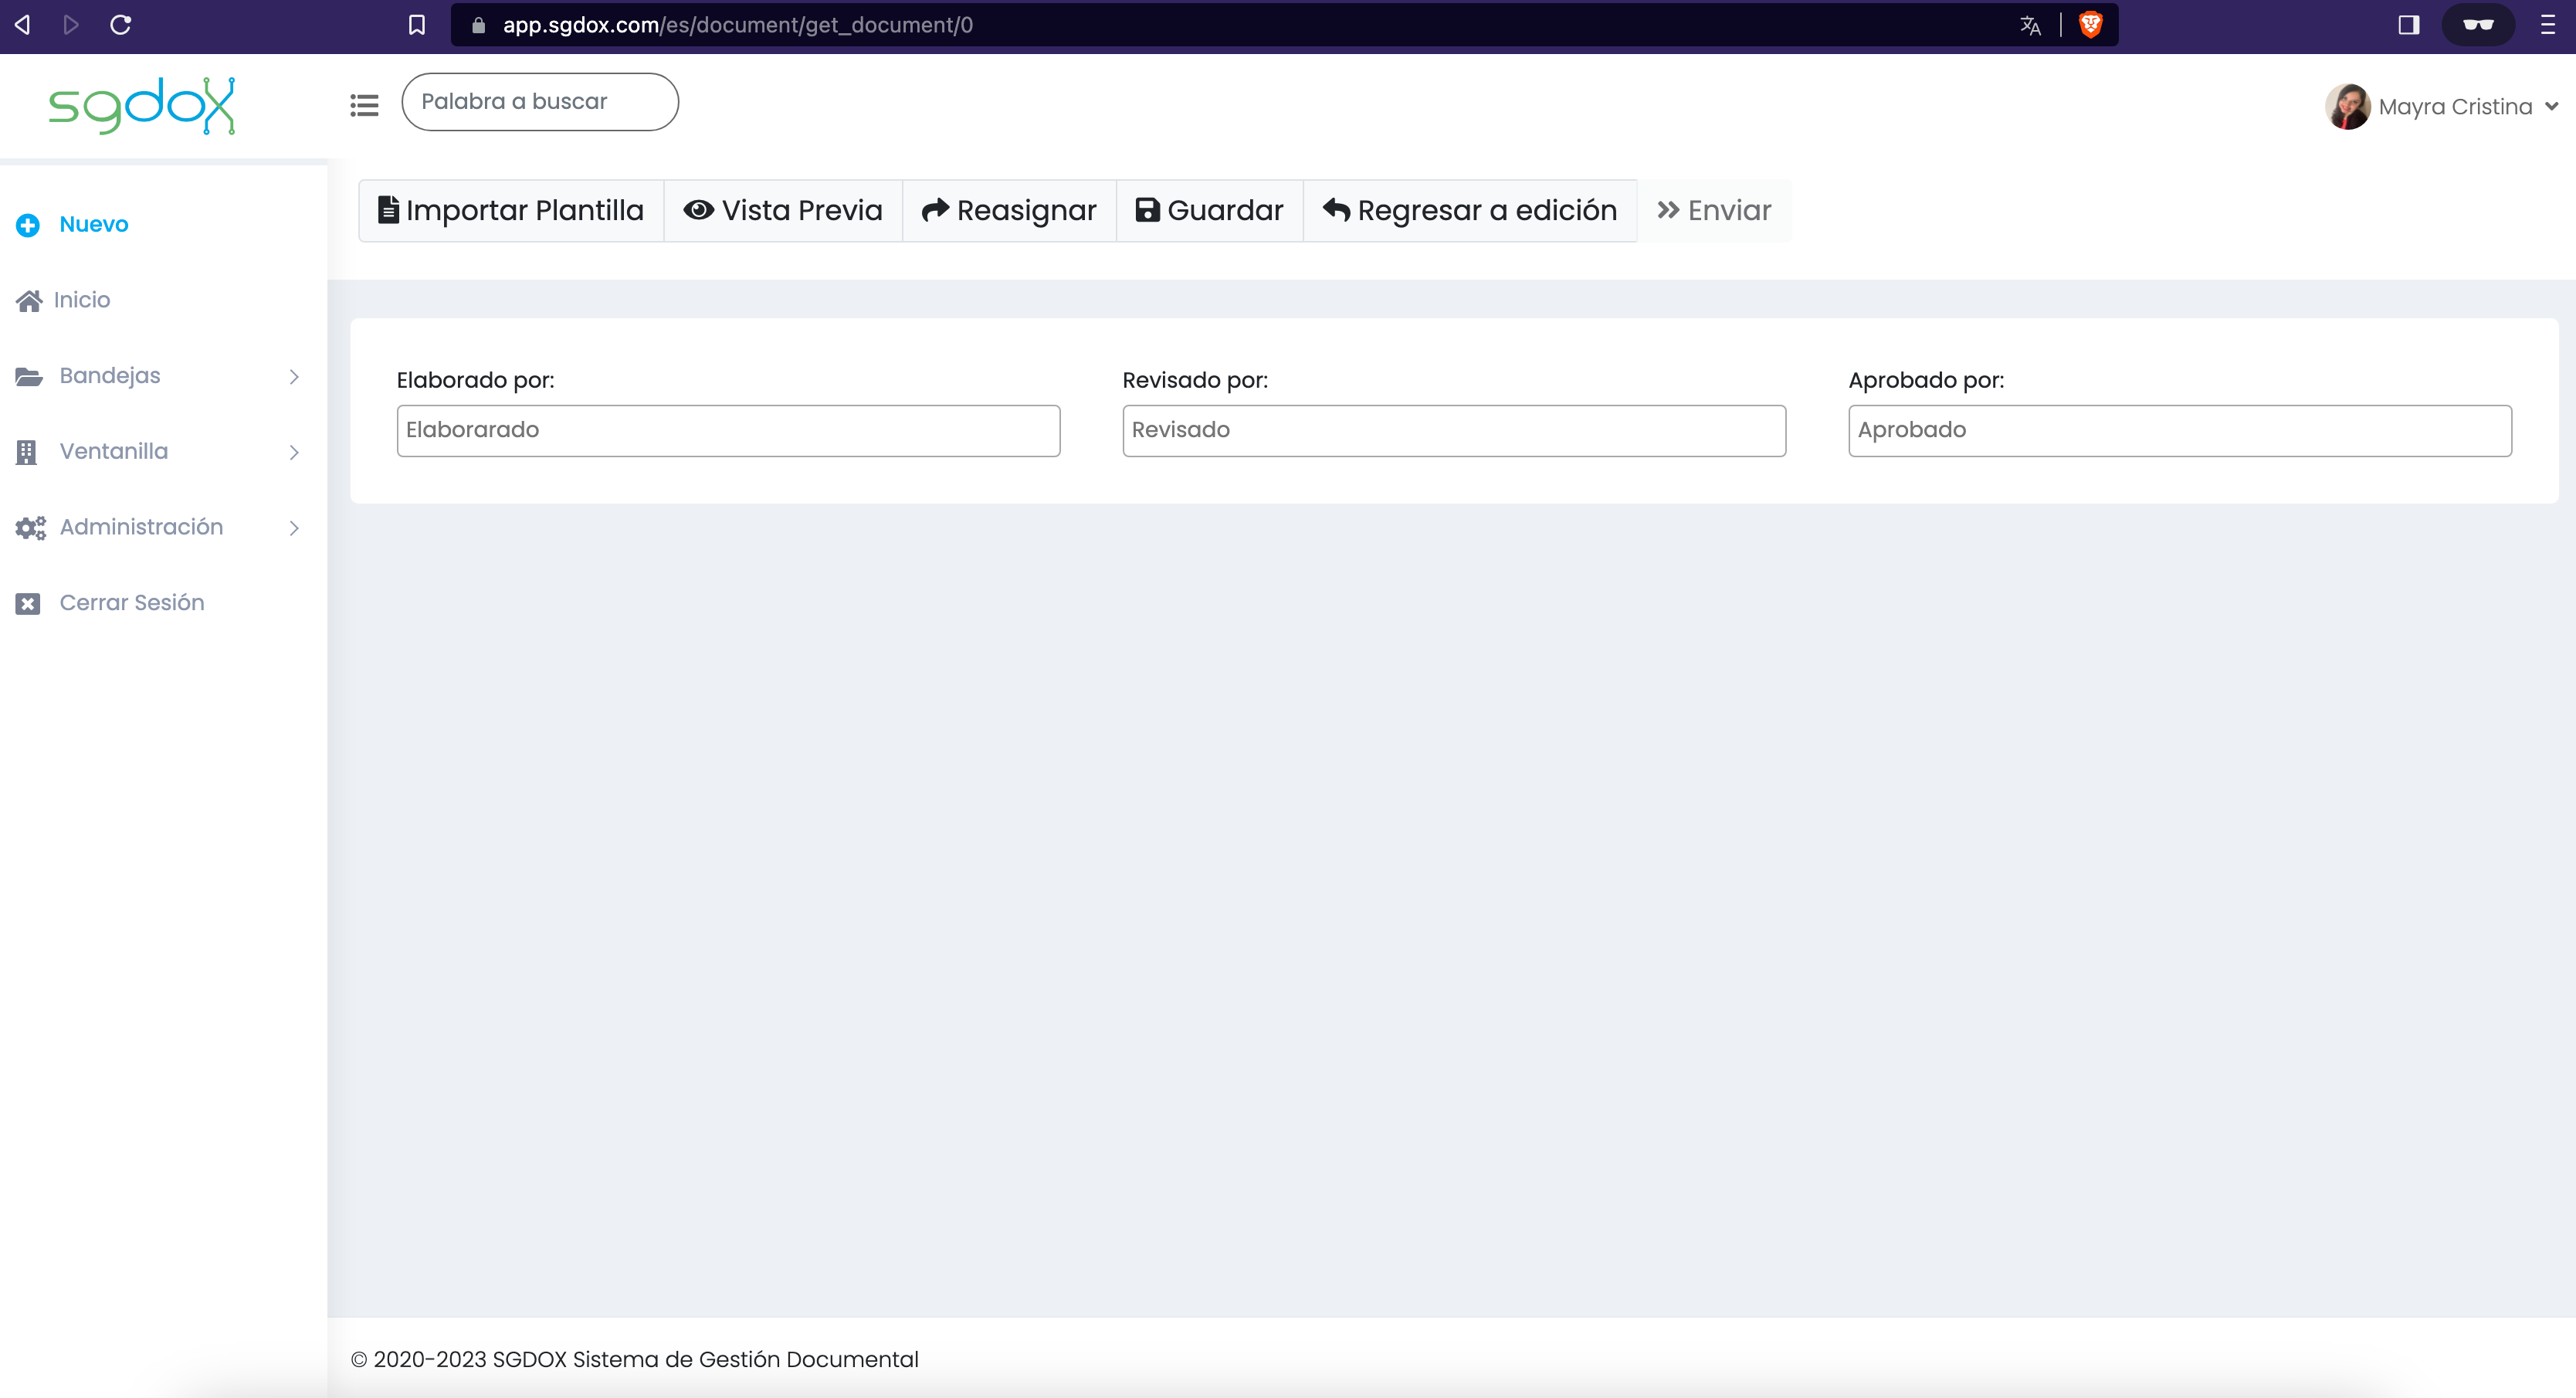The height and width of the screenshot is (1398, 2576).
Task: Click the Reasignar button
Action: (1009, 210)
